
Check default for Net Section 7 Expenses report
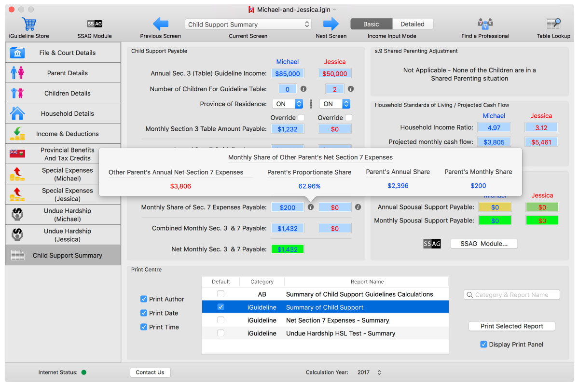coord(221,320)
